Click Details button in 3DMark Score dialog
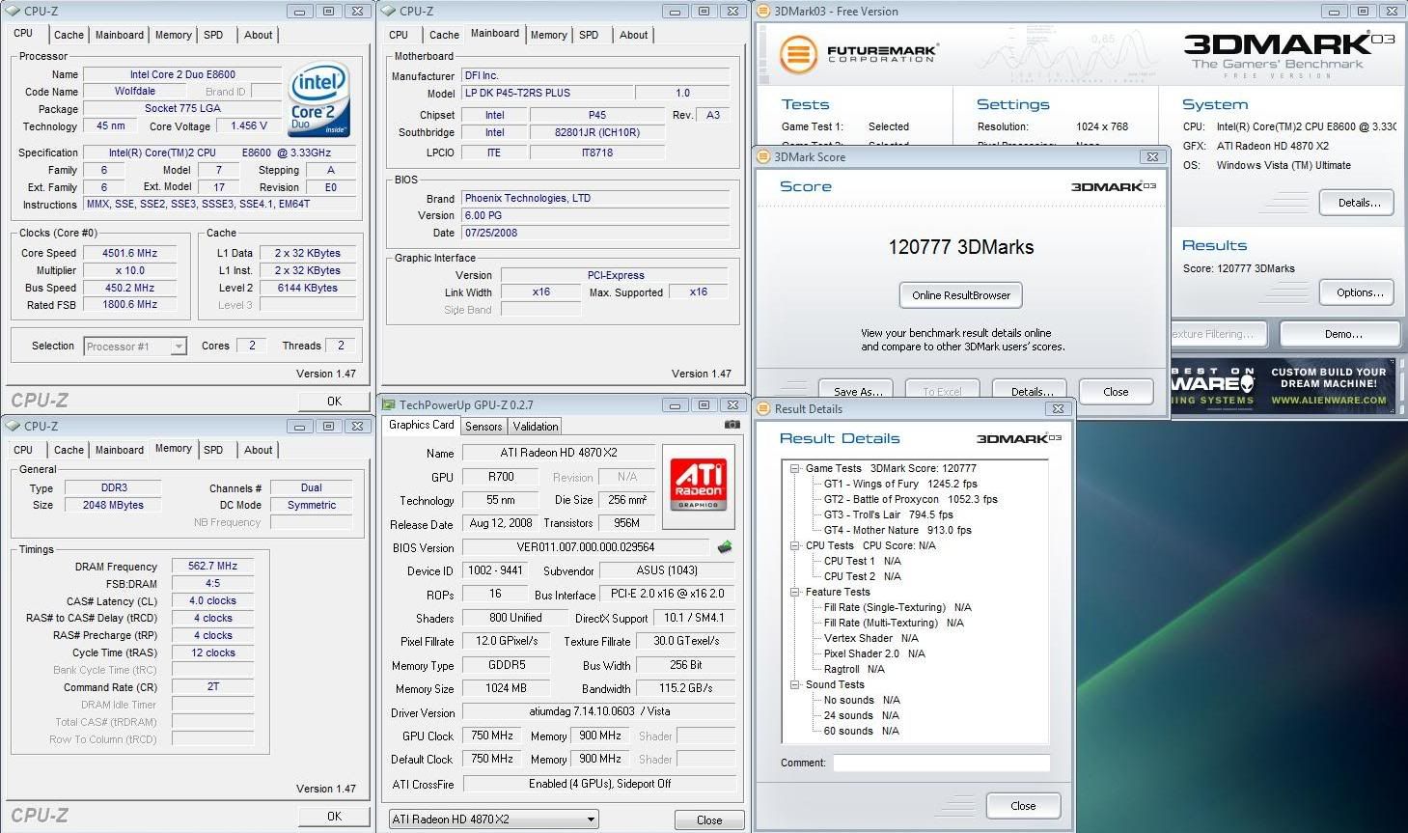Viewport: 1408px width, 833px height. [x=1032, y=390]
